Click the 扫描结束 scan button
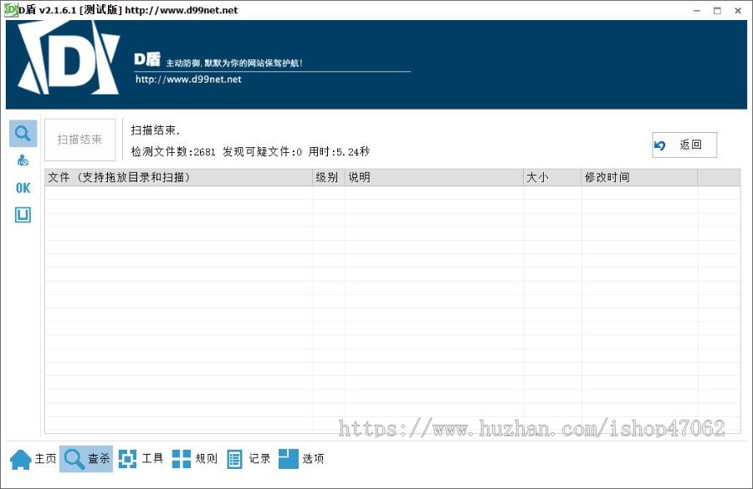The image size is (753, 489). click(80, 140)
